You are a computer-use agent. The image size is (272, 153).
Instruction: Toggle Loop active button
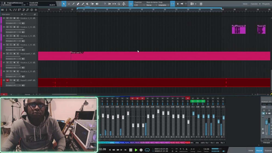147,150
